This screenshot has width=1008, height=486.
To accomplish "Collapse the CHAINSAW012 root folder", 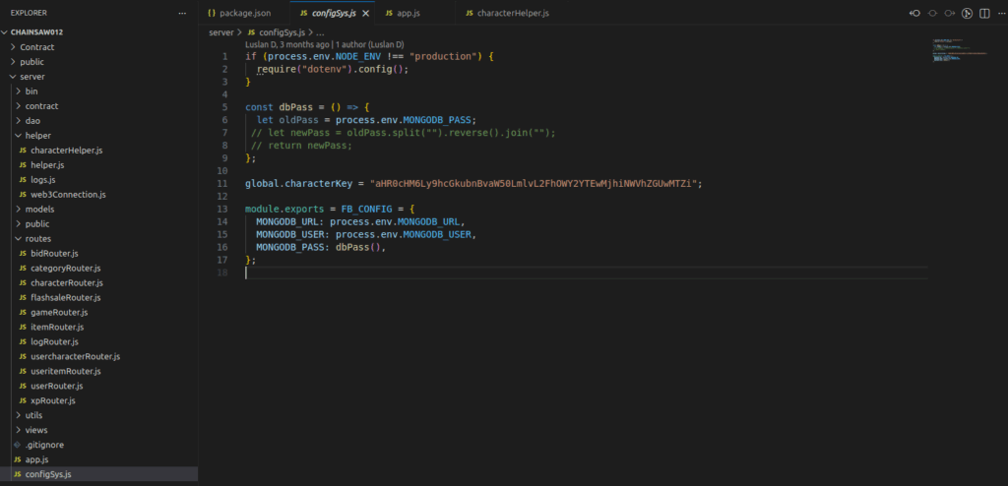I will click(x=7, y=31).
